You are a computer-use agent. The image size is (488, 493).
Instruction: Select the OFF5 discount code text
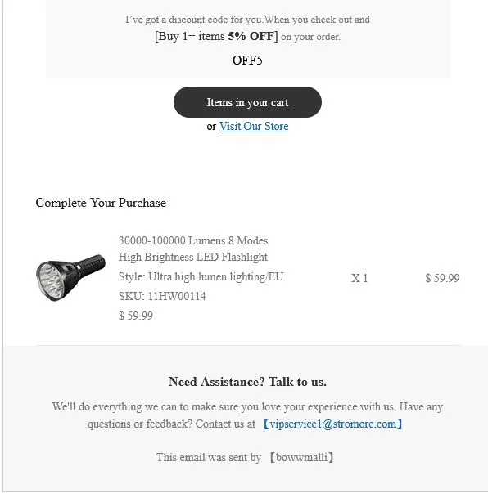coord(247,60)
